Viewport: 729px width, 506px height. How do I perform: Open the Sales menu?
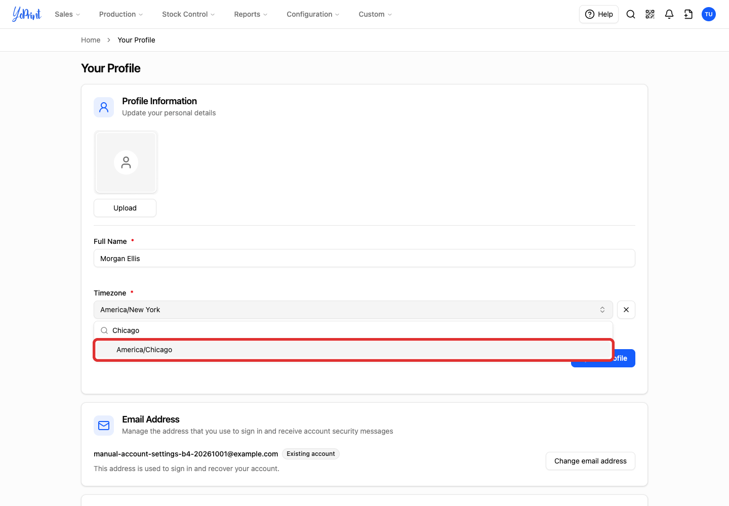pyautogui.click(x=67, y=14)
